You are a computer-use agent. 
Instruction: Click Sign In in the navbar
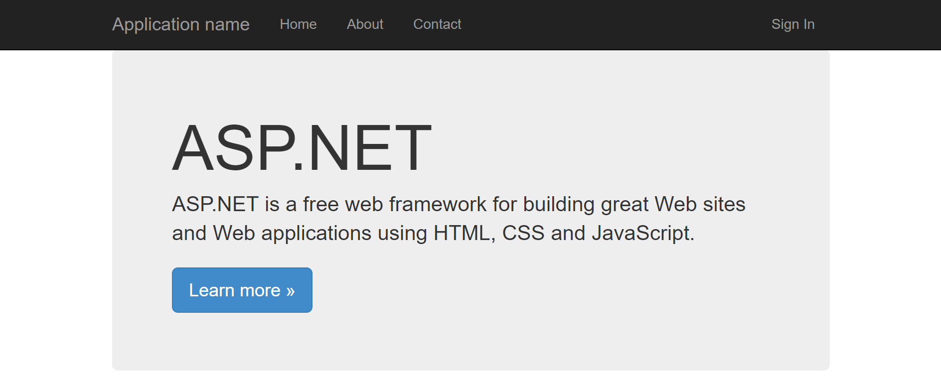(792, 24)
